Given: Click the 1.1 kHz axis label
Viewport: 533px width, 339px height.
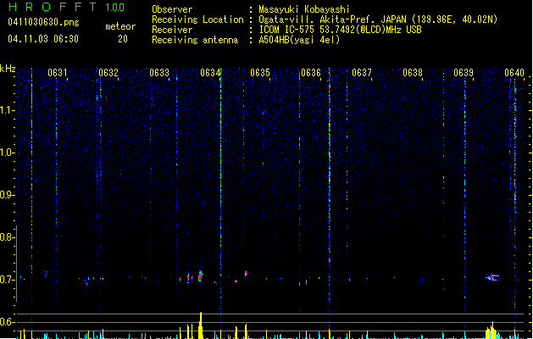Looking at the screenshot, I should point(8,110).
